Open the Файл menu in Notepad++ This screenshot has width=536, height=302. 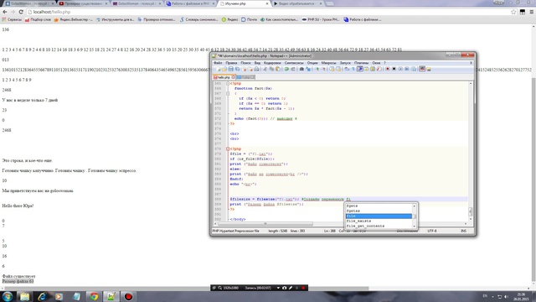218,63
